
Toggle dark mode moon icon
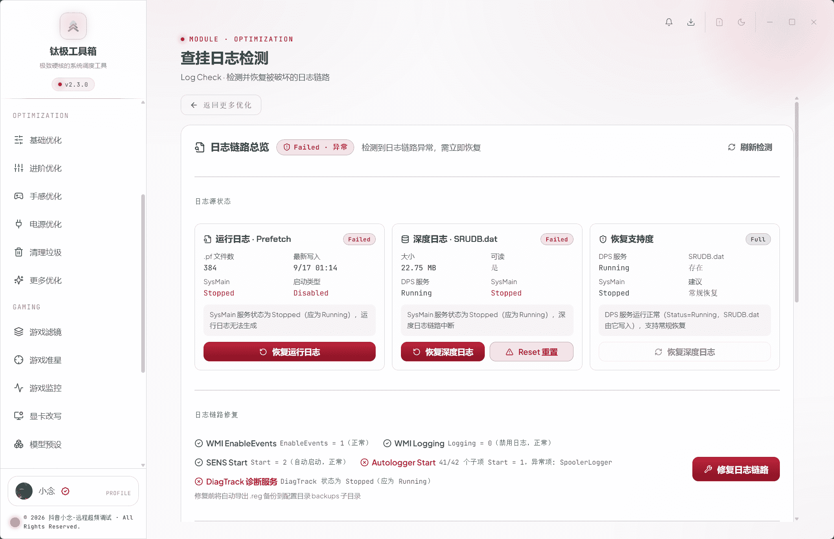(x=741, y=22)
